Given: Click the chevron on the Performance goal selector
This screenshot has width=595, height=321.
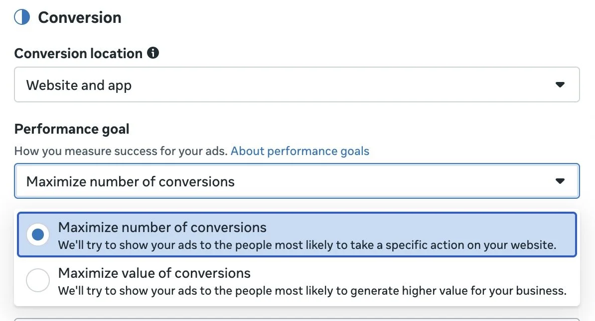Looking at the screenshot, I should [561, 181].
